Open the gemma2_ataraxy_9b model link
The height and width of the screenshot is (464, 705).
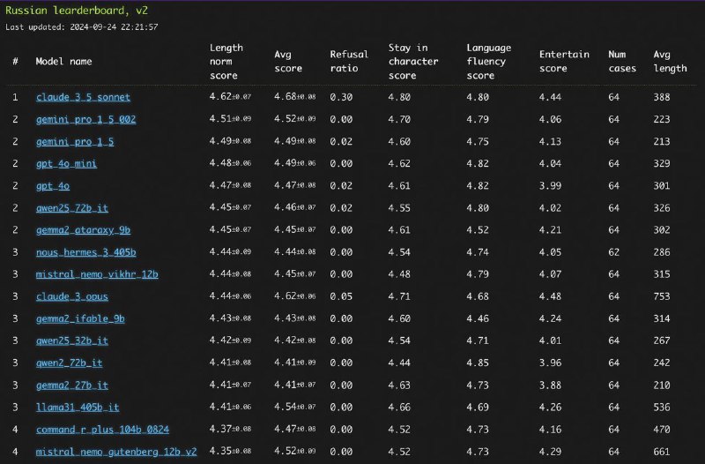[x=83, y=230]
